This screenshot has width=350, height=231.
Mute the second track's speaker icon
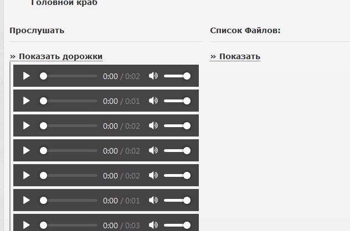click(153, 101)
